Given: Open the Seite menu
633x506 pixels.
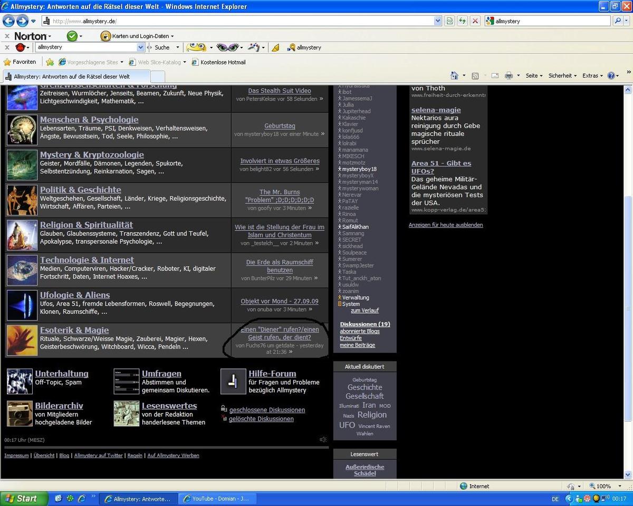Looking at the screenshot, I should tap(534, 76).
